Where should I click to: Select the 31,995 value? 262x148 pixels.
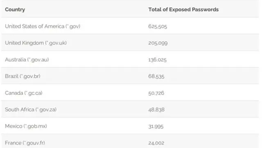point(156,126)
